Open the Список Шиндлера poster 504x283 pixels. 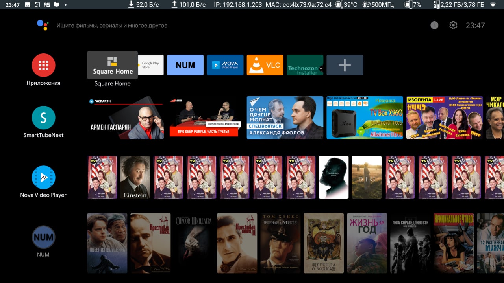pyautogui.click(x=194, y=243)
